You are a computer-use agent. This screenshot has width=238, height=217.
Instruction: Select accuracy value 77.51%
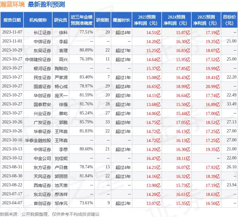86,32
